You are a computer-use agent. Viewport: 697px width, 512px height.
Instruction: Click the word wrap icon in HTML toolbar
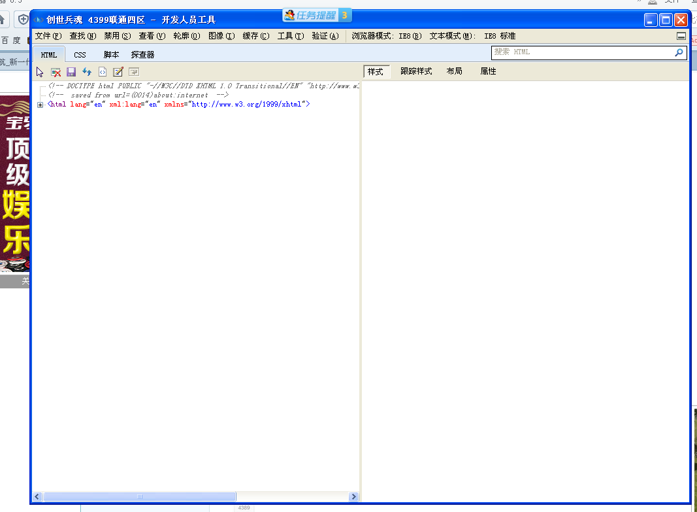click(134, 72)
